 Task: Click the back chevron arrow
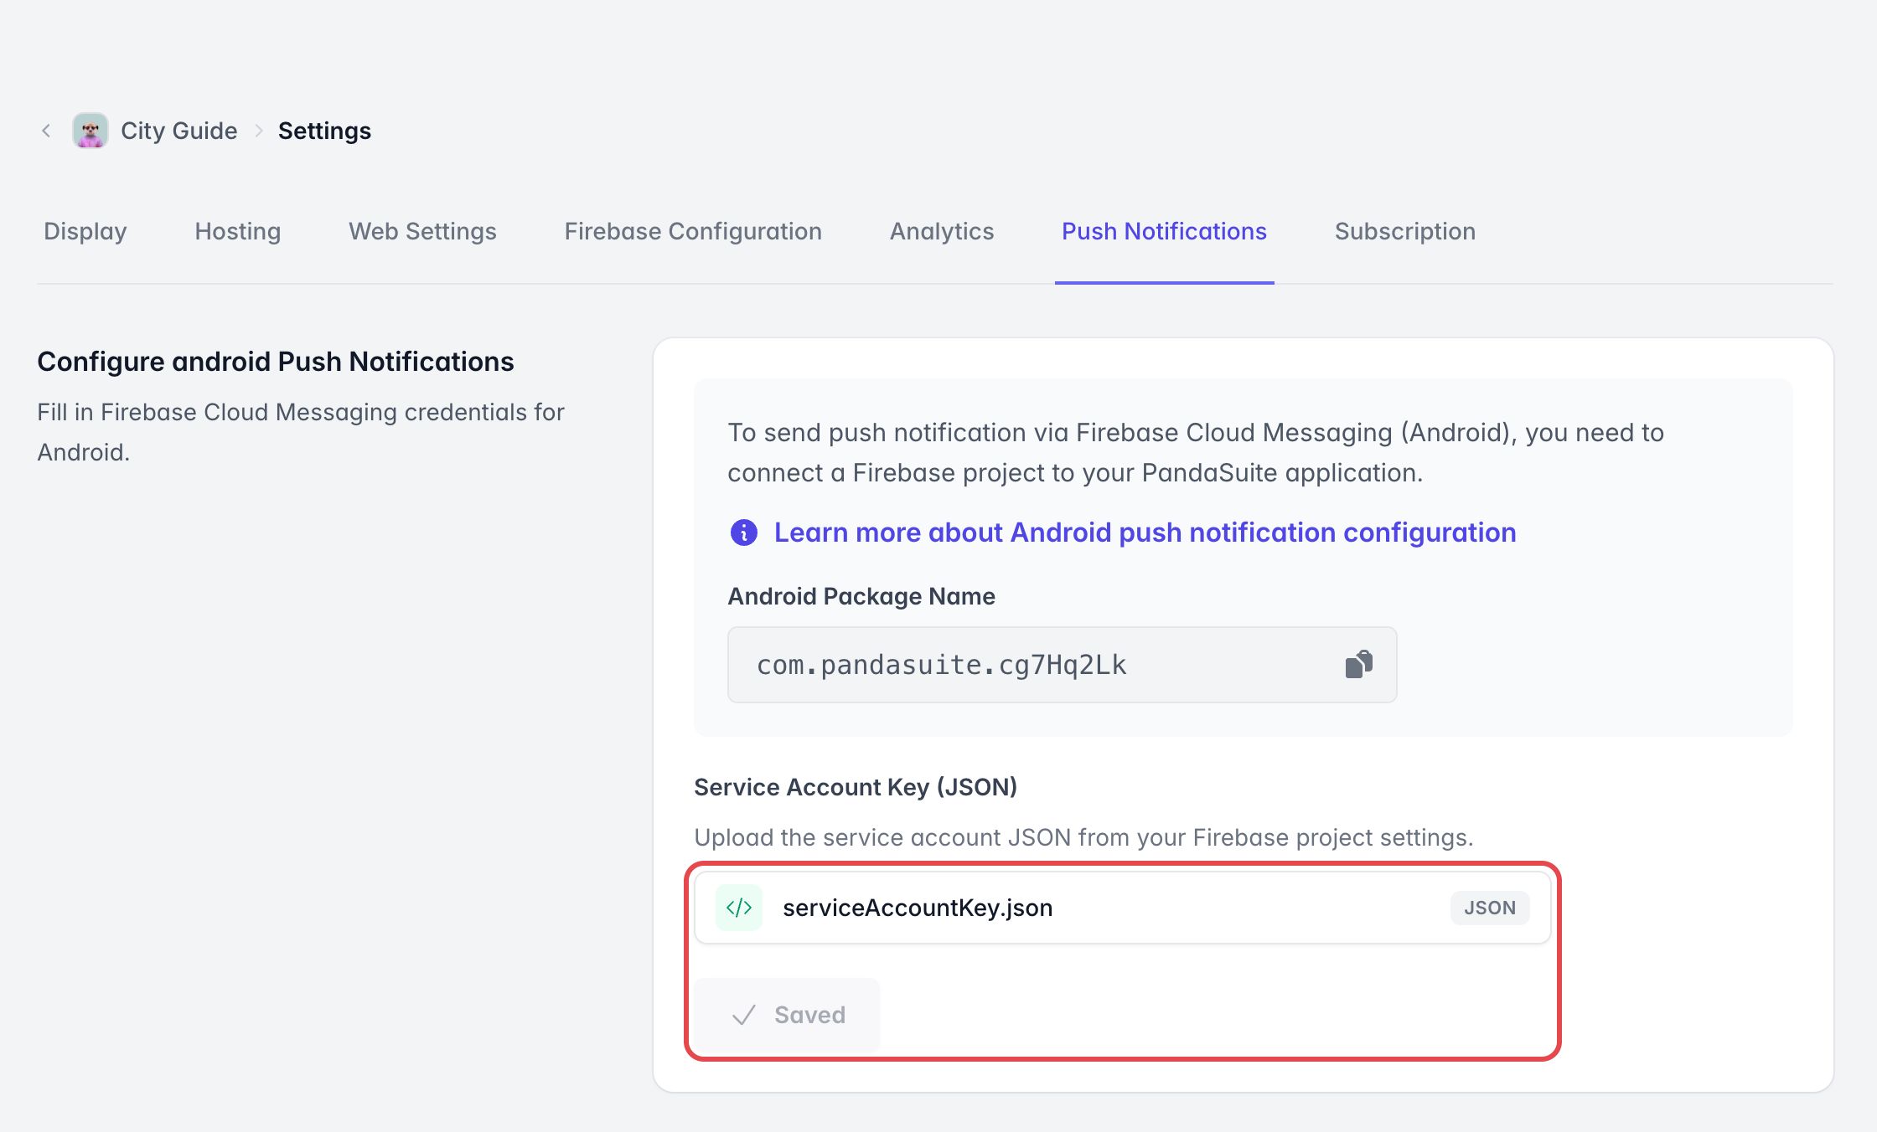coord(46,131)
